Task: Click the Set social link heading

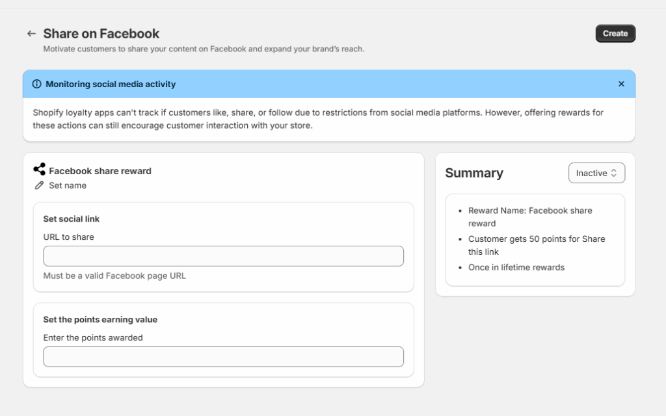Action: [x=72, y=219]
